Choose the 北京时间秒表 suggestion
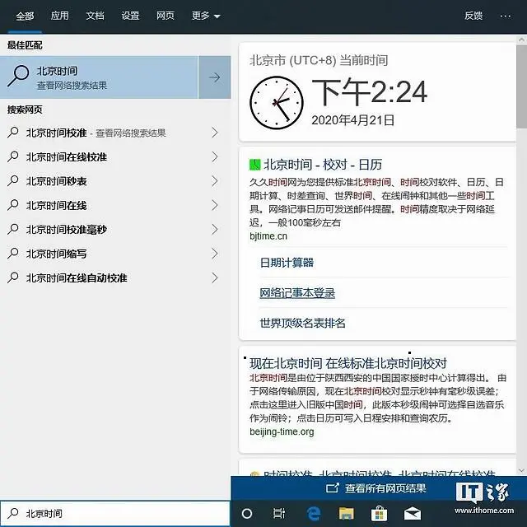The width and height of the screenshot is (527, 527). coord(115,181)
